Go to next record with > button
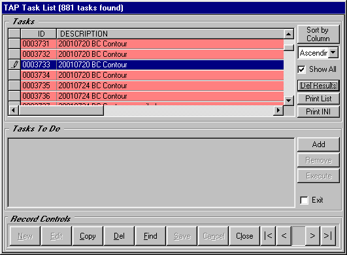Viewport: 347px width, 255px height. point(312,236)
